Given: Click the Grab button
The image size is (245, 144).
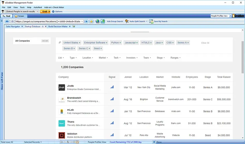Looking at the screenshot, I should pos(44,12).
